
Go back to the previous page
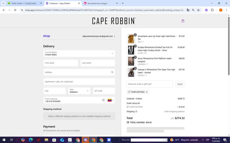(4, 10)
